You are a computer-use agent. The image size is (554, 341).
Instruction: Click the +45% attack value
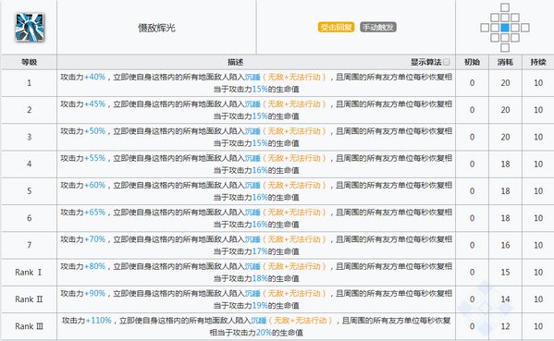[x=94, y=104]
